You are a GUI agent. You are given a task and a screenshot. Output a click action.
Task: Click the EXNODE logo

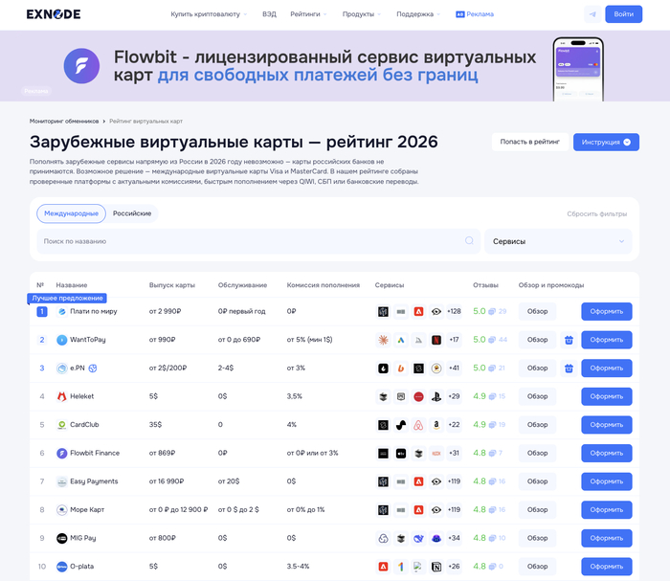coord(54,14)
